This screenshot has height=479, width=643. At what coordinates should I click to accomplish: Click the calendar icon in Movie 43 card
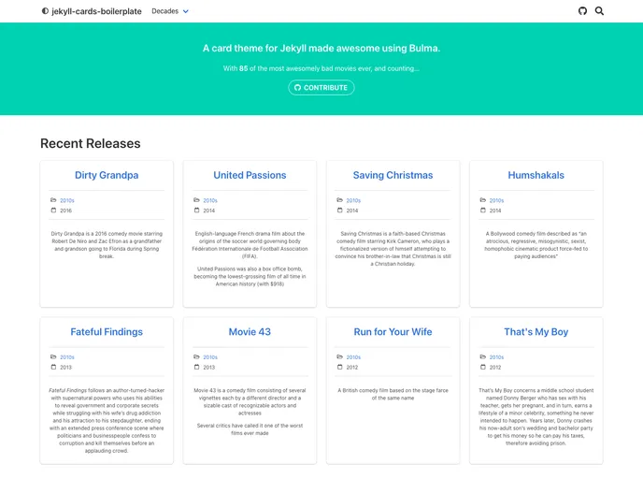(196, 367)
